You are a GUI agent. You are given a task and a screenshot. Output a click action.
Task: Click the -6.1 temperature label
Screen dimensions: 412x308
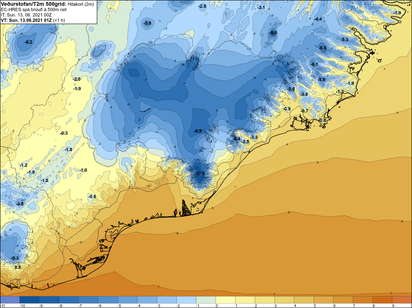click(314, 64)
